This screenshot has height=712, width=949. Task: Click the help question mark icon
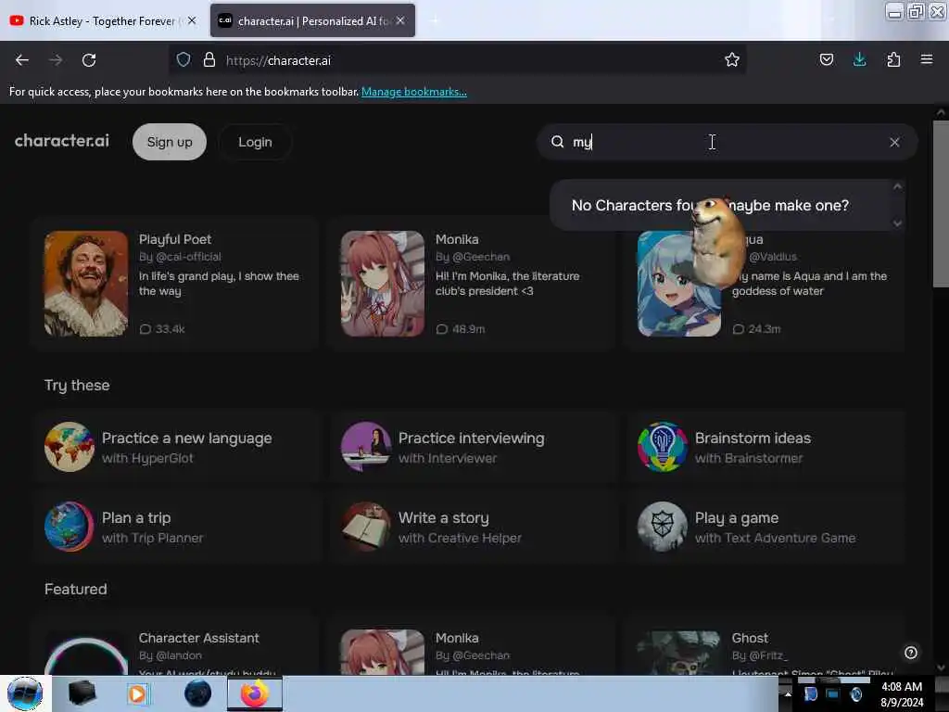point(910,652)
